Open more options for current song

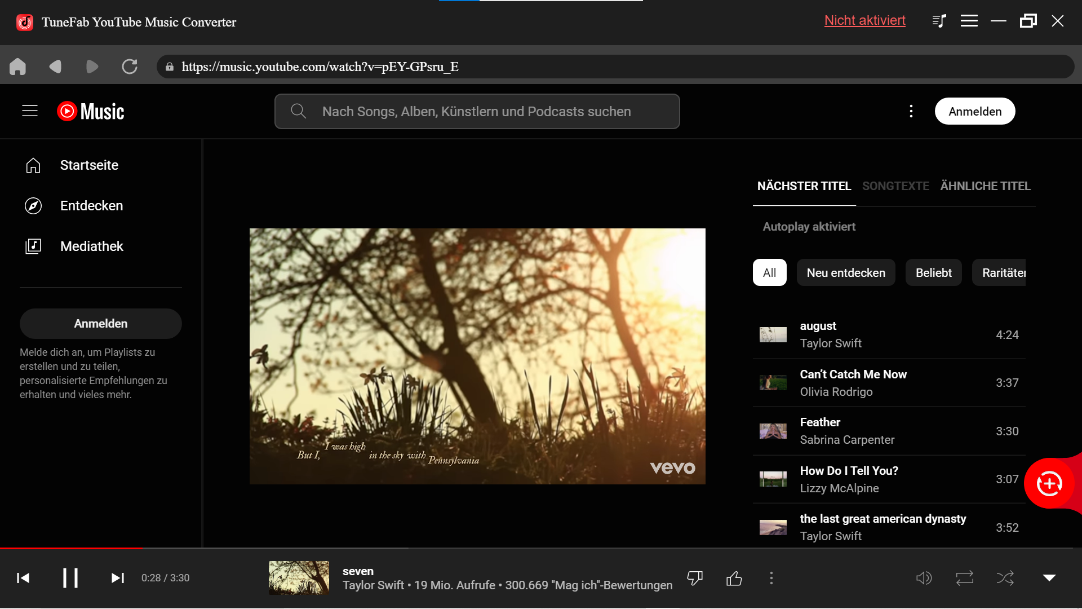(x=771, y=578)
